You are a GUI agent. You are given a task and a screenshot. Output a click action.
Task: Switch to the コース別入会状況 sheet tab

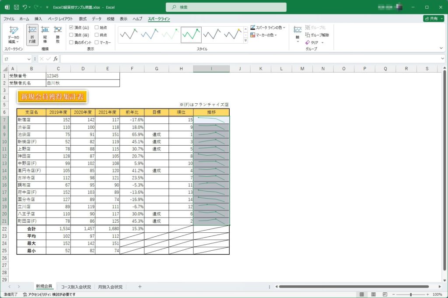tap(76, 287)
